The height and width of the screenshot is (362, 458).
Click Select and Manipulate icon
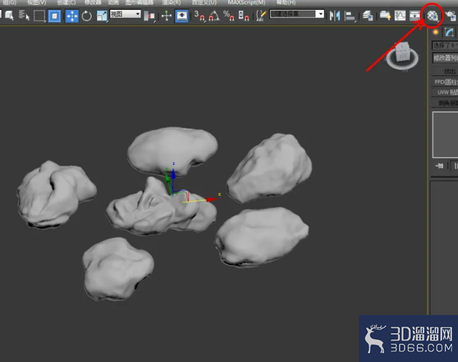coord(167,16)
